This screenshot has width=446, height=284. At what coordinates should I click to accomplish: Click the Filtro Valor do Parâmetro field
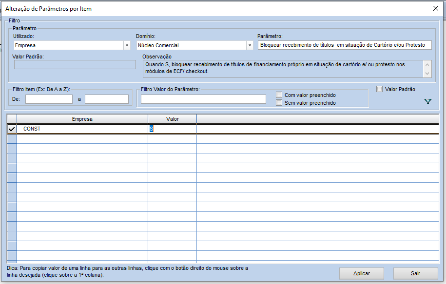point(203,99)
